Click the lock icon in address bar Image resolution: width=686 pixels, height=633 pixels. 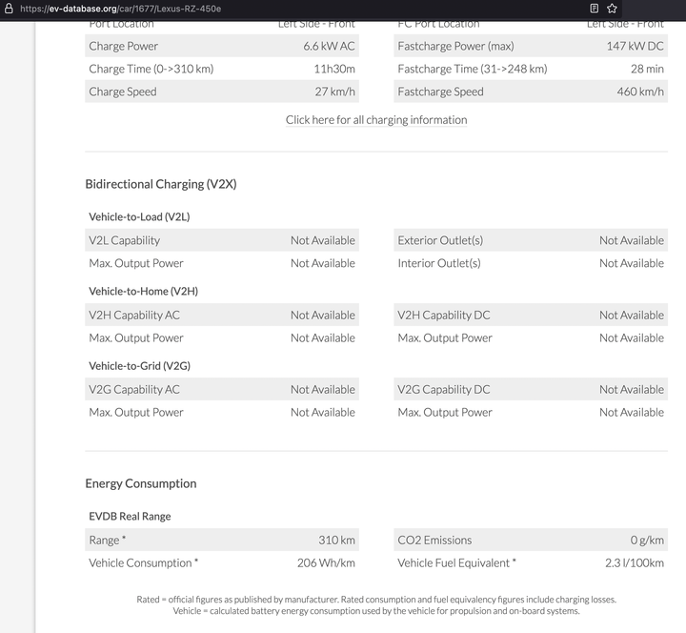pyautogui.click(x=9, y=9)
